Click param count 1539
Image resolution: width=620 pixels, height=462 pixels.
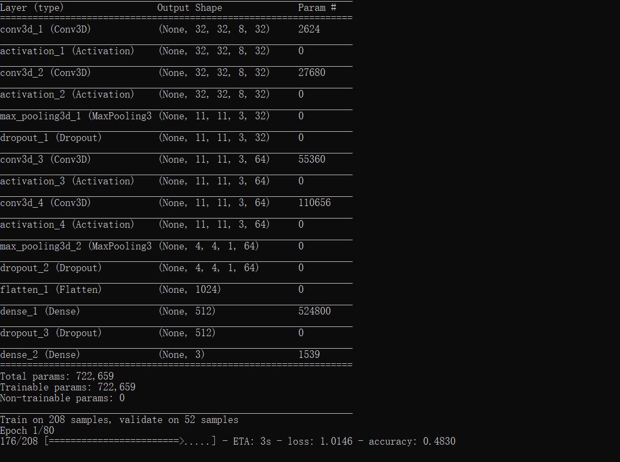pyautogui.click(x=309, y=355)
